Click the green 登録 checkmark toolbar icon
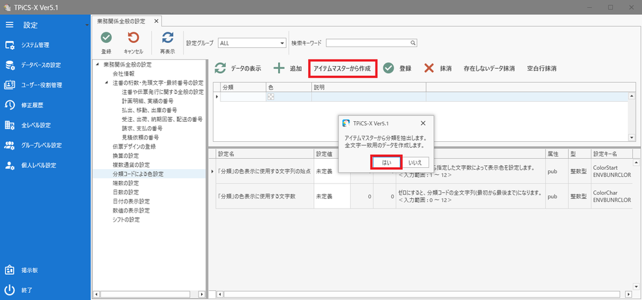Viewport: 642px width, 300px height. [x=106, y=38]
